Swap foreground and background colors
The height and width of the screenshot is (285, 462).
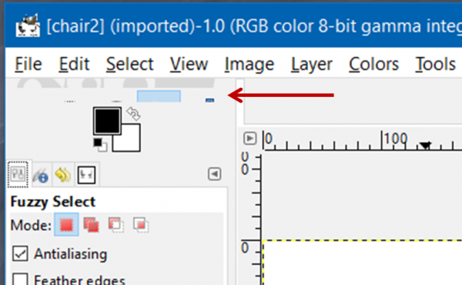pyautogui.click(x=133, y=114)
